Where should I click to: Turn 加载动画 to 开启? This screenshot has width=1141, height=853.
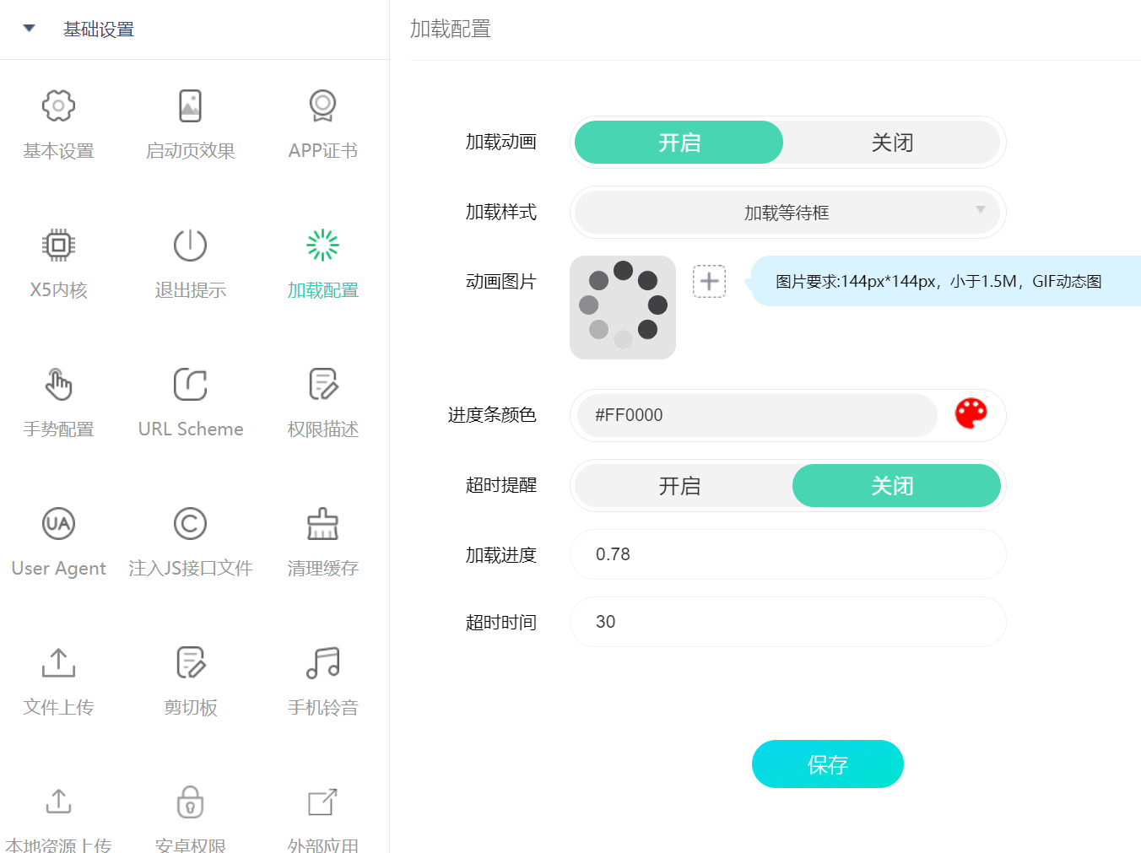[679, 143]
